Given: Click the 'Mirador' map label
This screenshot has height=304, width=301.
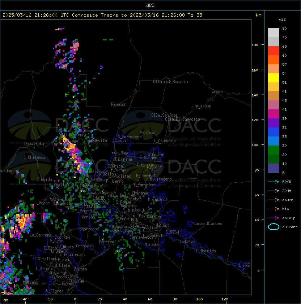Looking at the screenshot, I should click(153, 244).
